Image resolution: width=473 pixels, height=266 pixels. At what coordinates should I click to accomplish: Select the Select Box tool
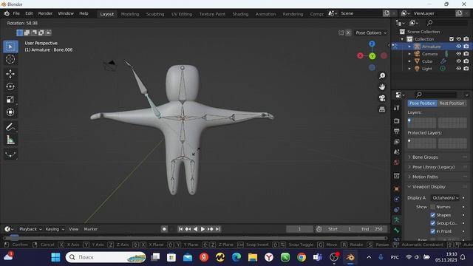10,47
